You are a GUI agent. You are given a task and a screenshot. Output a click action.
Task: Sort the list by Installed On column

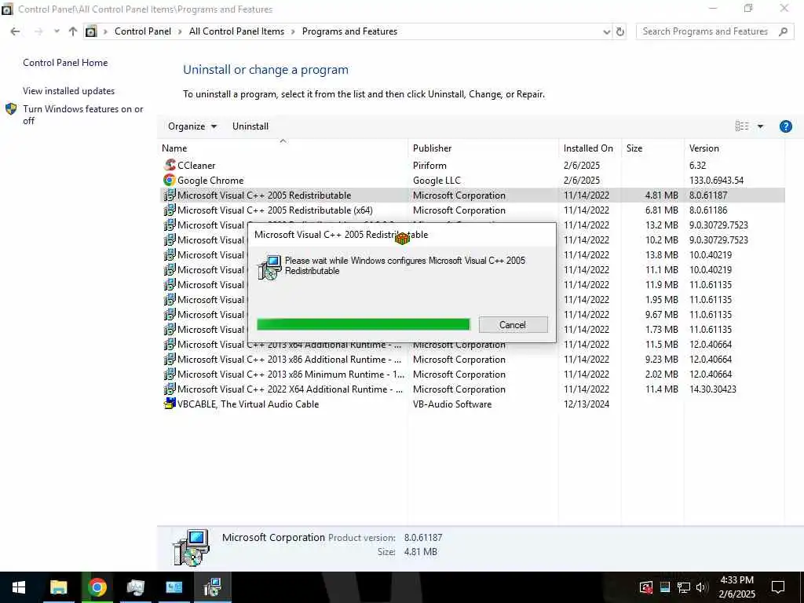click(590, 148)
